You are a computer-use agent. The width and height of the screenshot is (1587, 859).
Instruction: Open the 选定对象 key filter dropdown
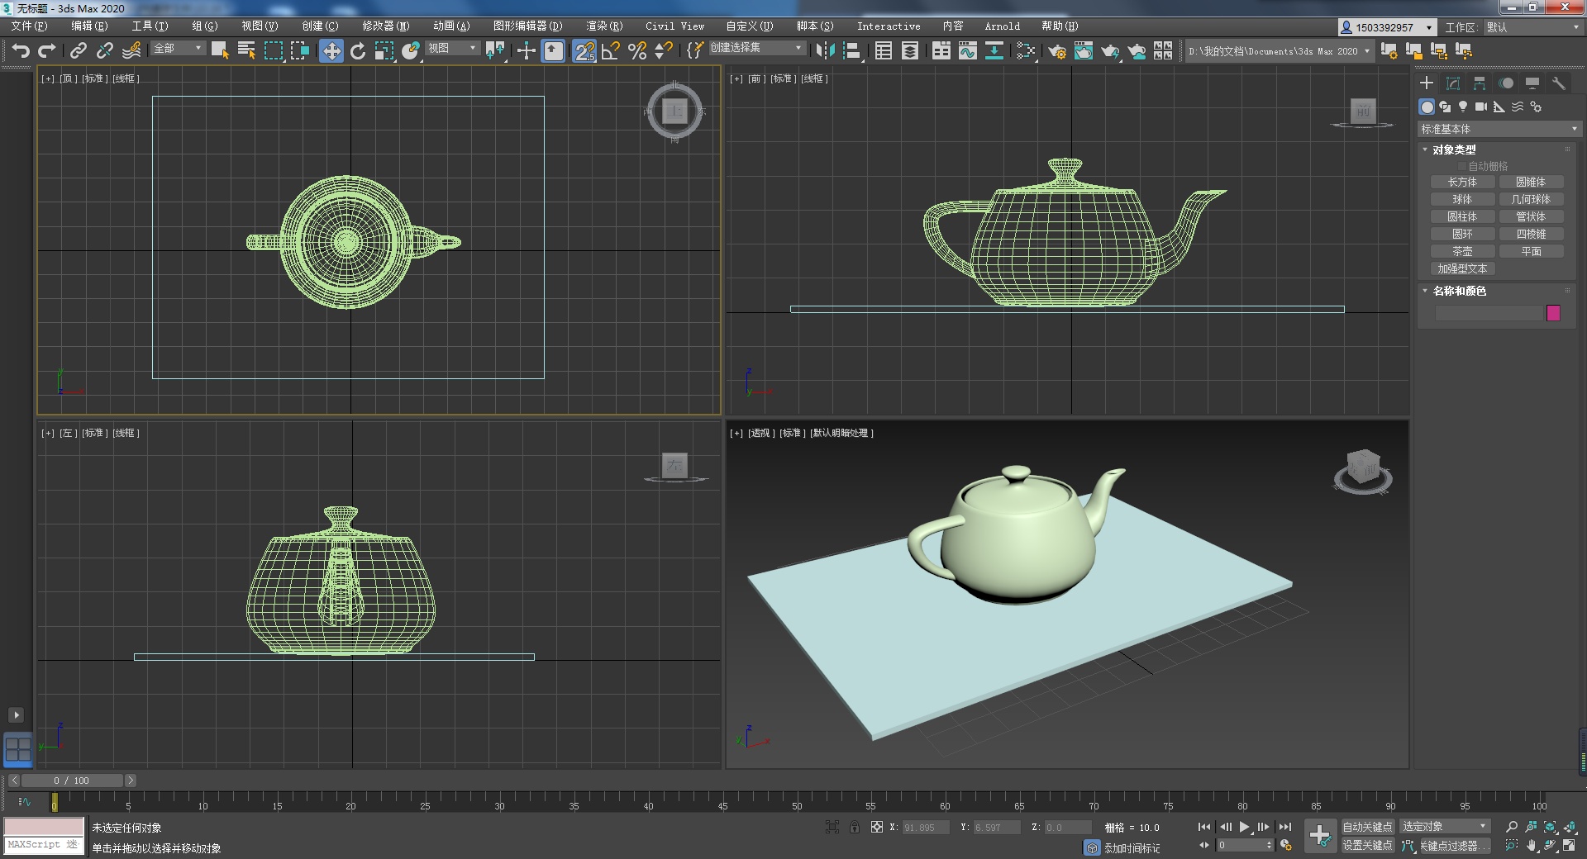click(1444, 826)
